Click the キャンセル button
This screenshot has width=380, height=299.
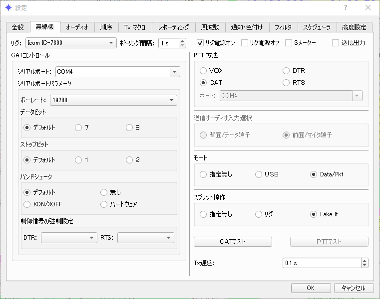354,288
